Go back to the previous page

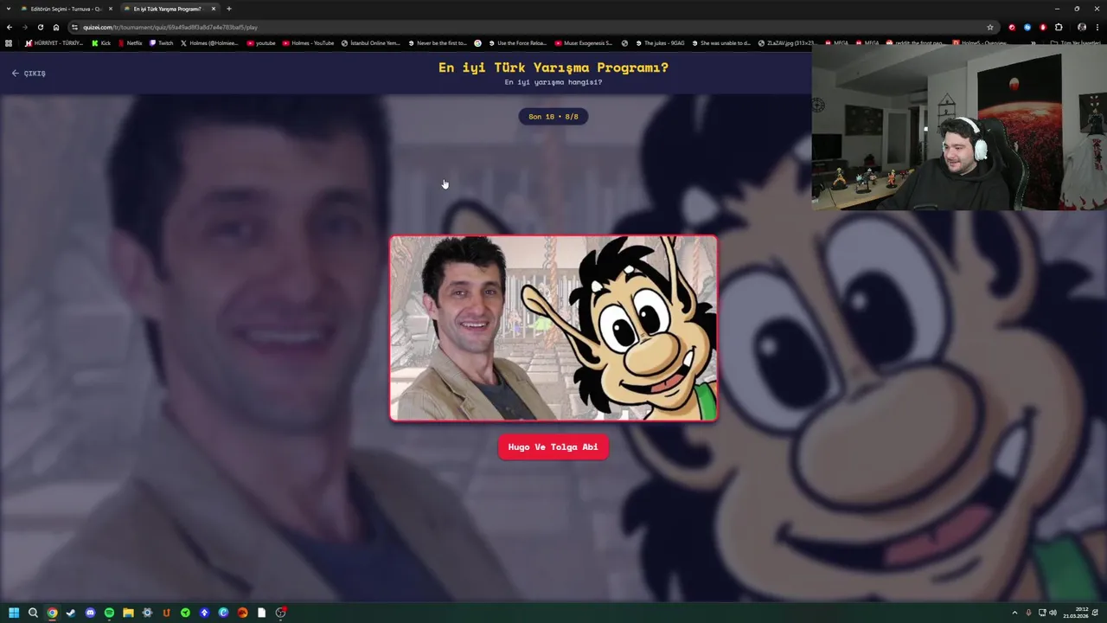coord(10,27)
